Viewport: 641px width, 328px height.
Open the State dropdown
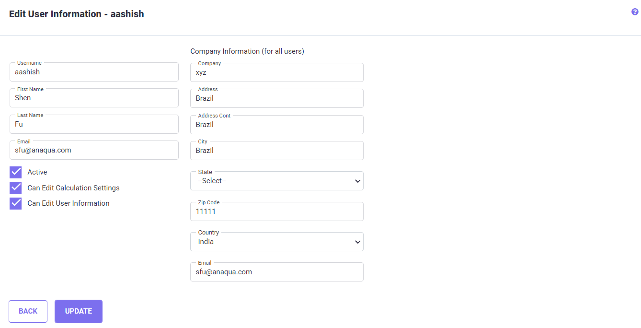pos(276,181)
